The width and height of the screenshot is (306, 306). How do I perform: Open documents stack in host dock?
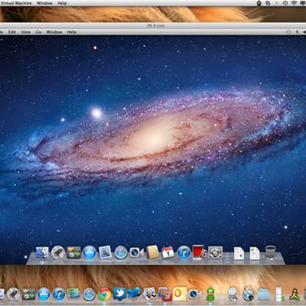pos(278,294)
